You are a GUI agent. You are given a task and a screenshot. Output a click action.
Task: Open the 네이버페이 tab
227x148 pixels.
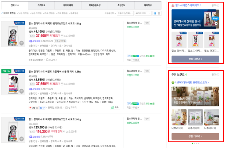[68, 6]
